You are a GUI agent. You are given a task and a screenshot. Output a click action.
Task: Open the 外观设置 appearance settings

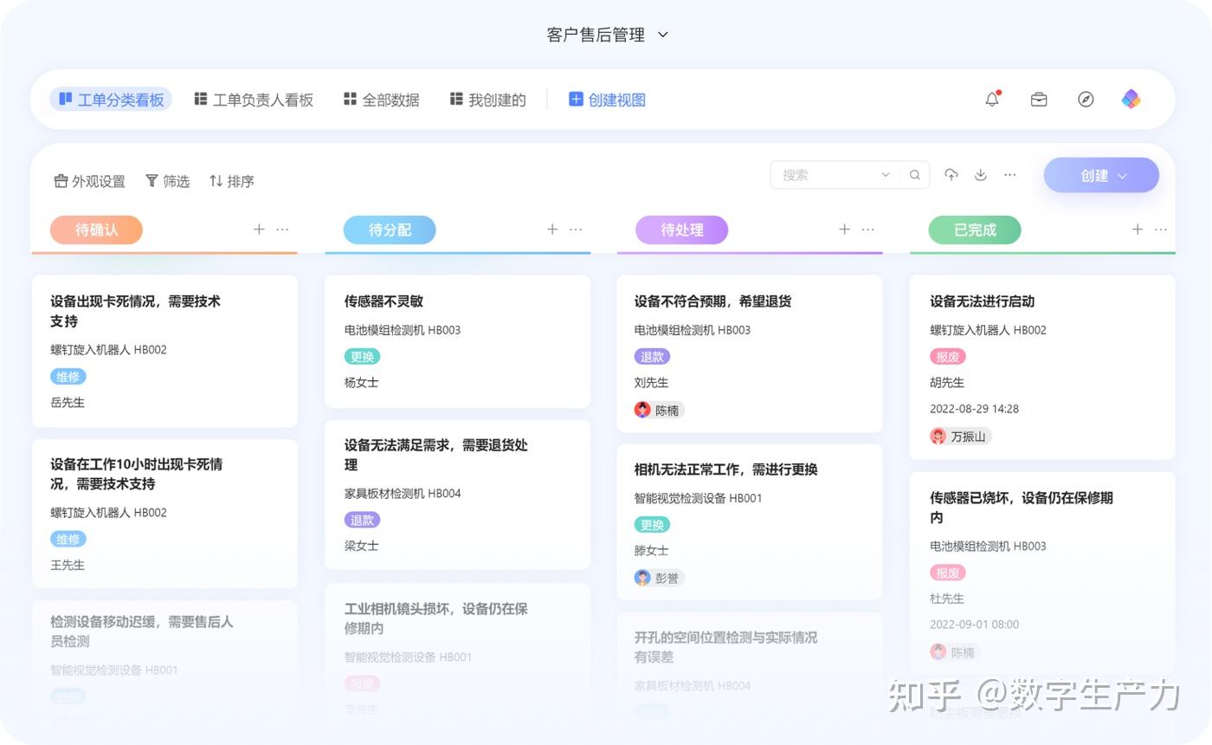pyautogui.click(x=88, y=181)
